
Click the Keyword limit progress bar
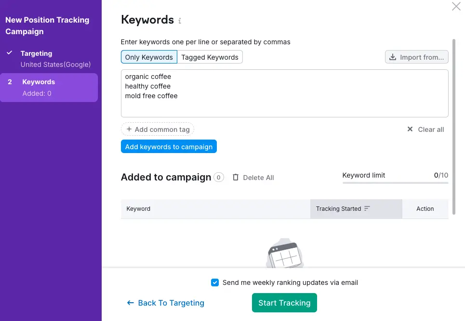(x=395, y=183)
